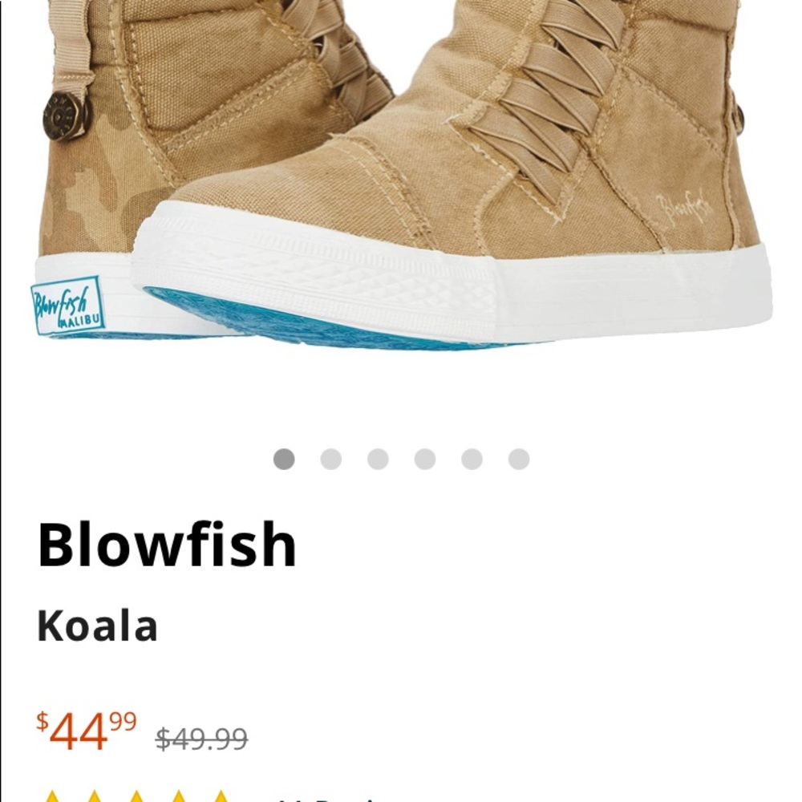Select the third carousel dot
The width and height of the screenshot is (802, 802).
377,457
